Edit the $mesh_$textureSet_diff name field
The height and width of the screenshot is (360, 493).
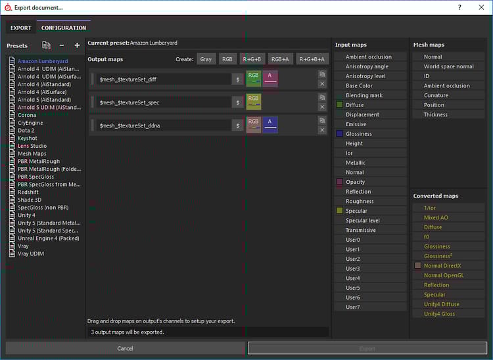point(164,79)
